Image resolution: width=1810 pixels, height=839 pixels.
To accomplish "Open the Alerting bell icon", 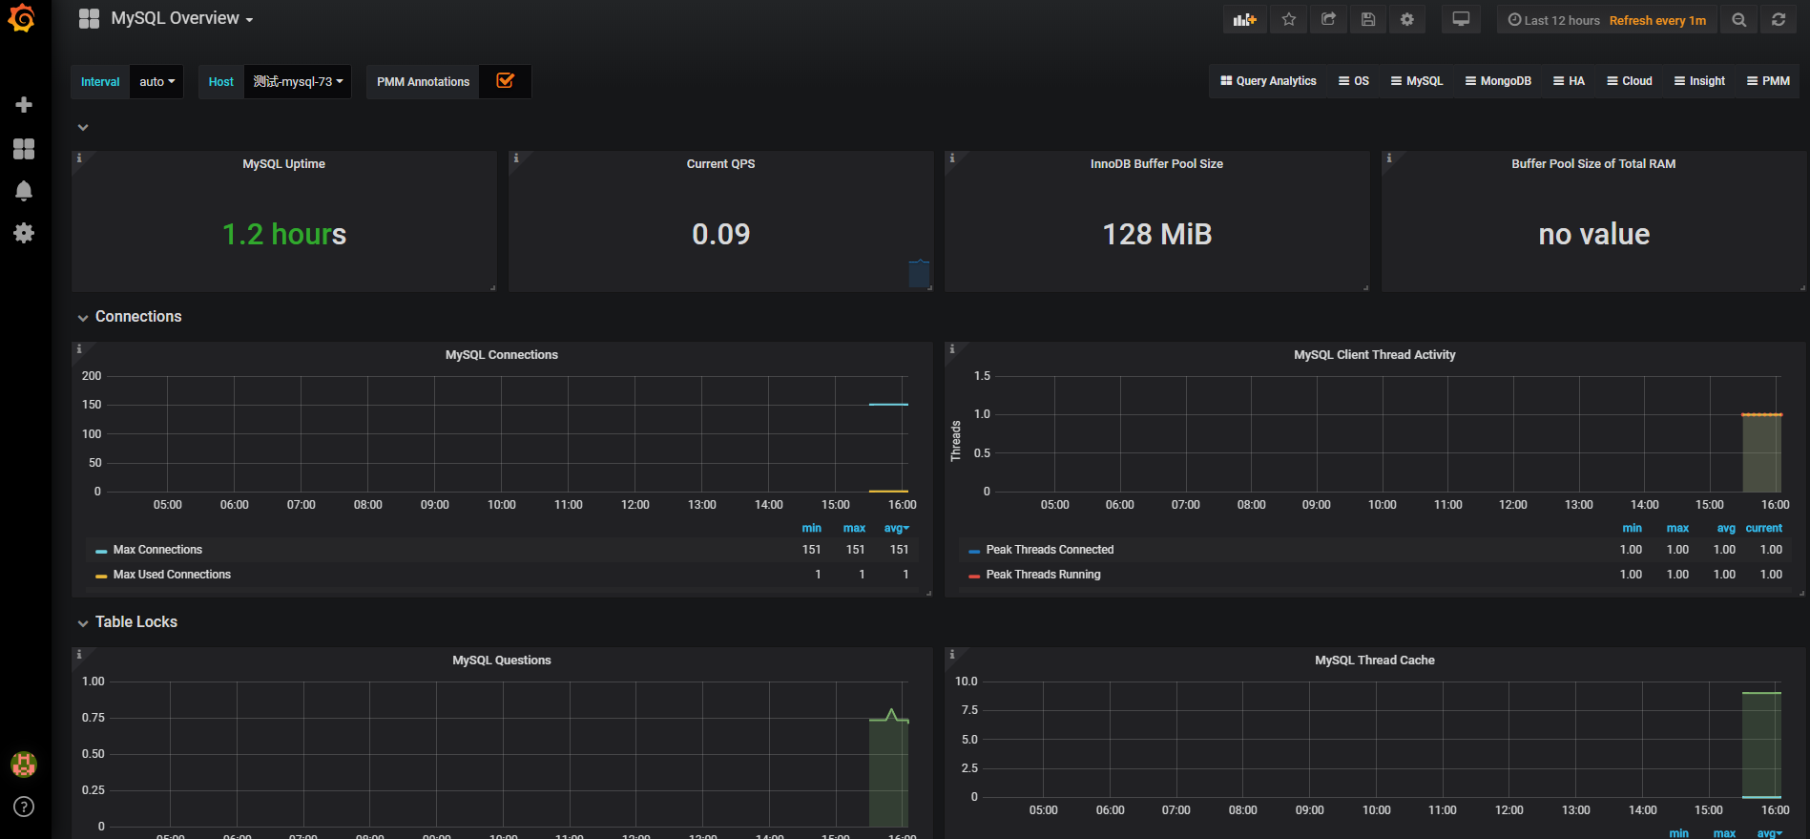I will tap(24, 191).
